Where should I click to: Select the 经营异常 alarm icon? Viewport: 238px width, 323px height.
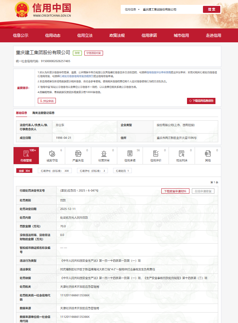pyautogui.click(x=104, y=154)
